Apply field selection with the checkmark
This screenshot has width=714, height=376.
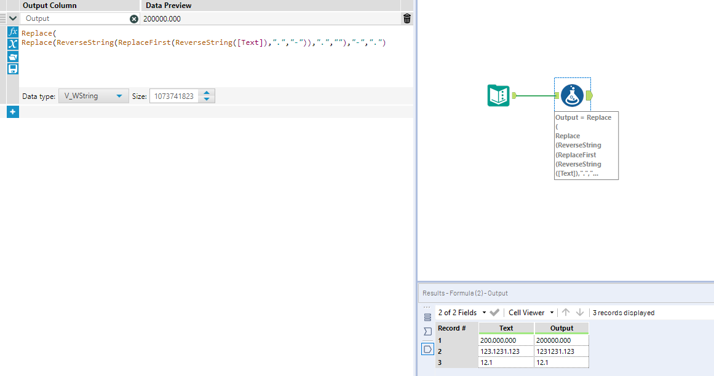click(494, 312)
